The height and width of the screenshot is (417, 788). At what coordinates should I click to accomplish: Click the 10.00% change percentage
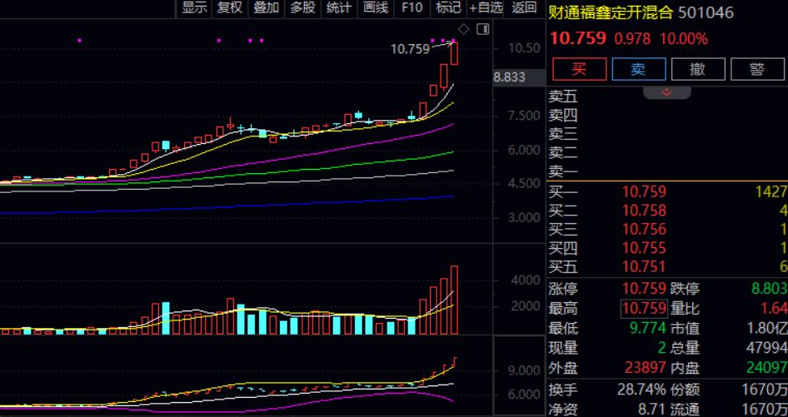point(684,38)
